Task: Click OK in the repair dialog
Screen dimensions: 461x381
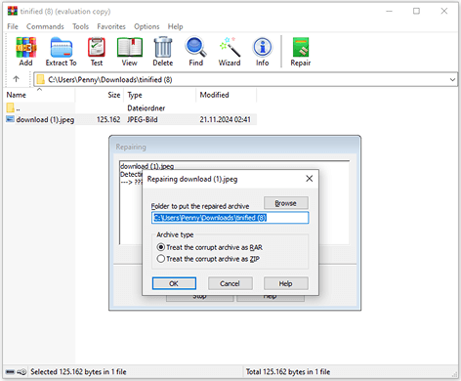Action: tap(174, 283)
